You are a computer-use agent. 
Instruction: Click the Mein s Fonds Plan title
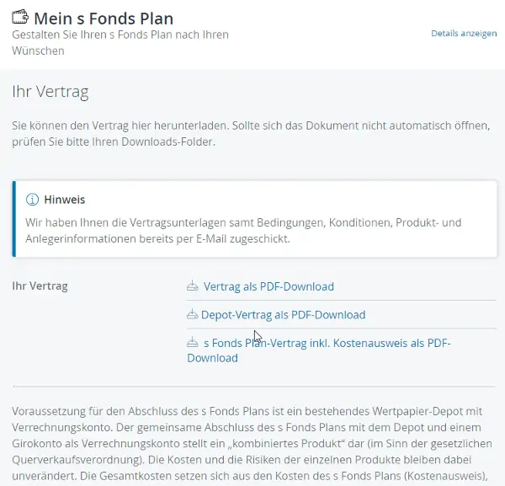[x=104, y=19]
